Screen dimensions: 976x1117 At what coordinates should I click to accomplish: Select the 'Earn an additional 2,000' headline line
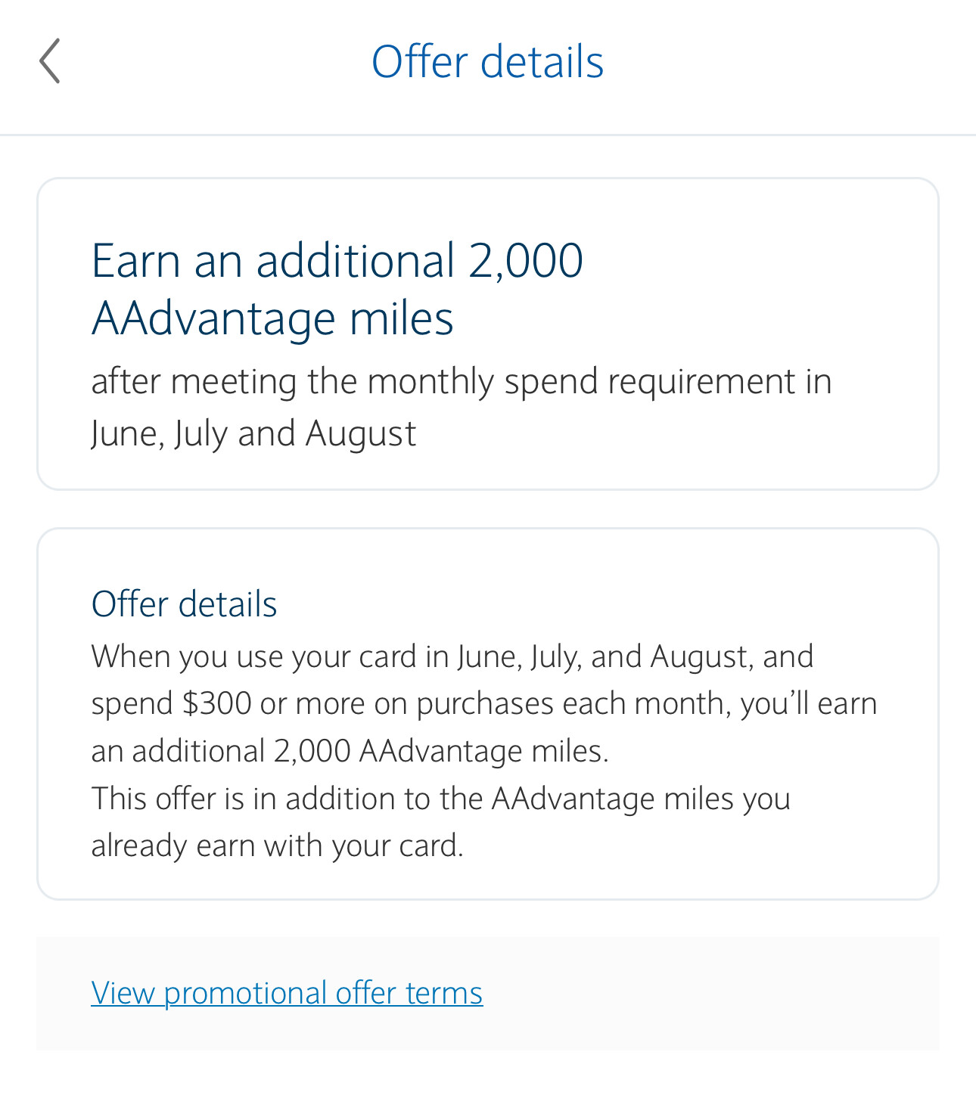tap(337, 261)
